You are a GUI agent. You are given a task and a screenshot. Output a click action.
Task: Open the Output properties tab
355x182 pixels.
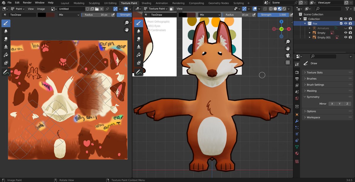(x=297, y=79)
